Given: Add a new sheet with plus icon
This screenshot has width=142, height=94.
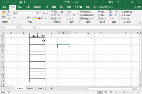Looking at the screenshot, I should click(51, 89).
